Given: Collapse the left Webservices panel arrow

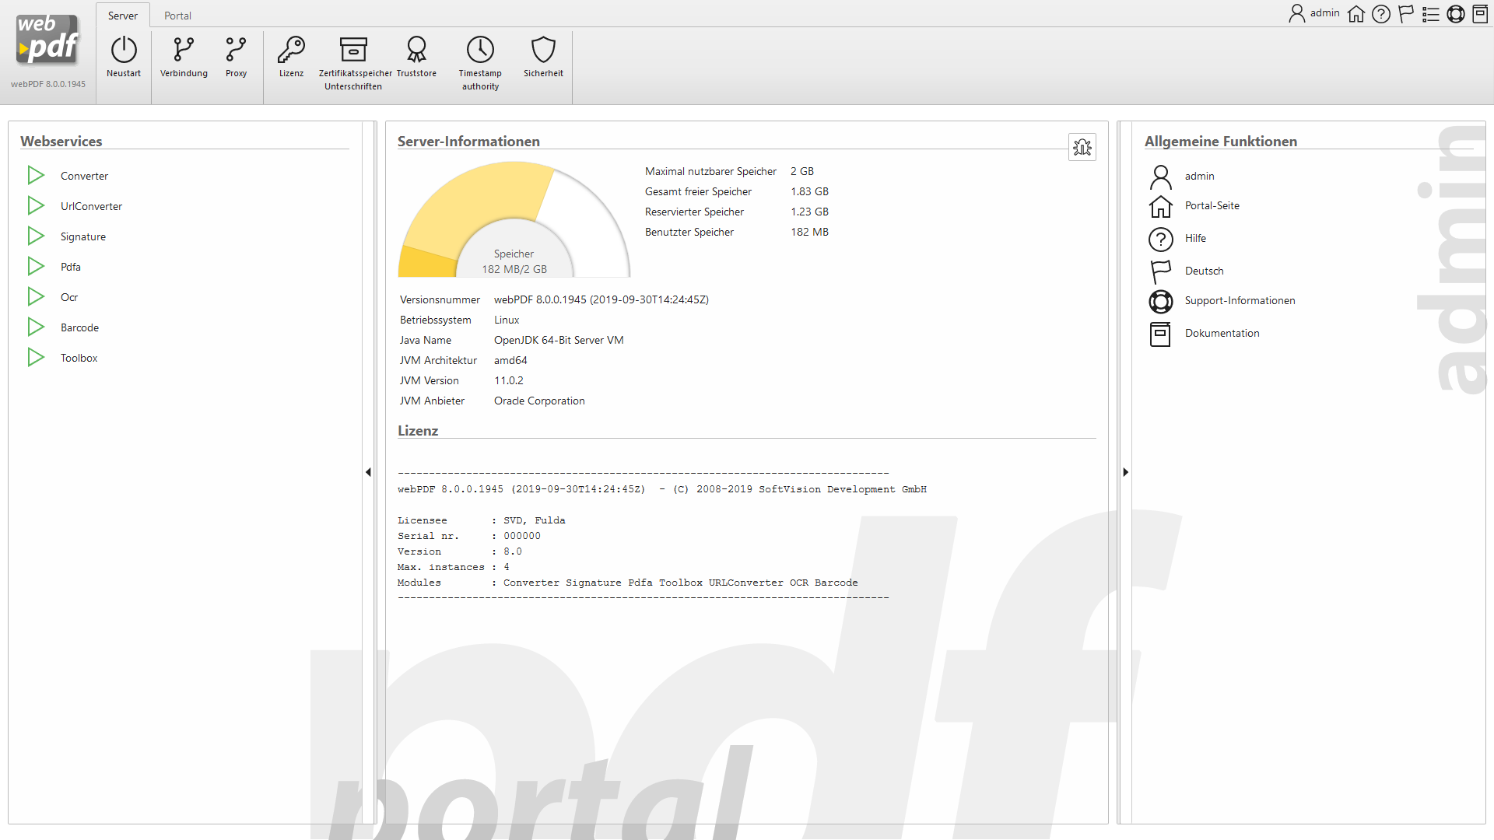Looking at the screenshot, I should tap(368, 472).
